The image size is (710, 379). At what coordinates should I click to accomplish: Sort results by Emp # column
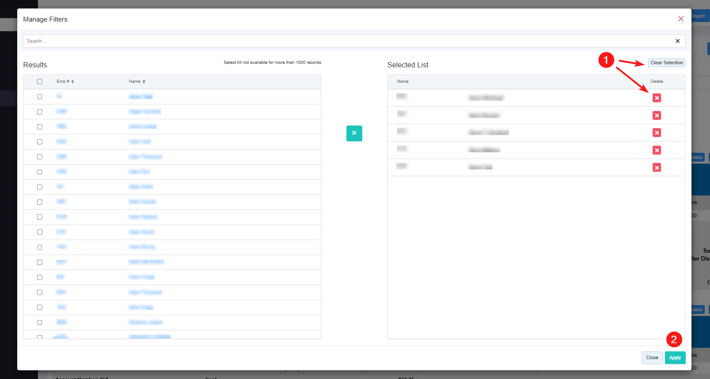point(65,81)
